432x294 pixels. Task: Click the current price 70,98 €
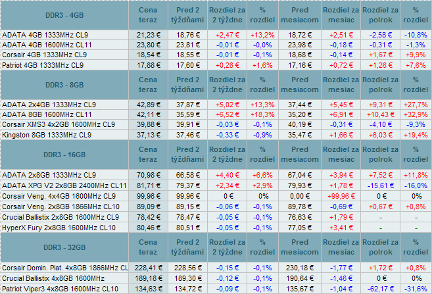pyautogui.click(x=149, y=175)
